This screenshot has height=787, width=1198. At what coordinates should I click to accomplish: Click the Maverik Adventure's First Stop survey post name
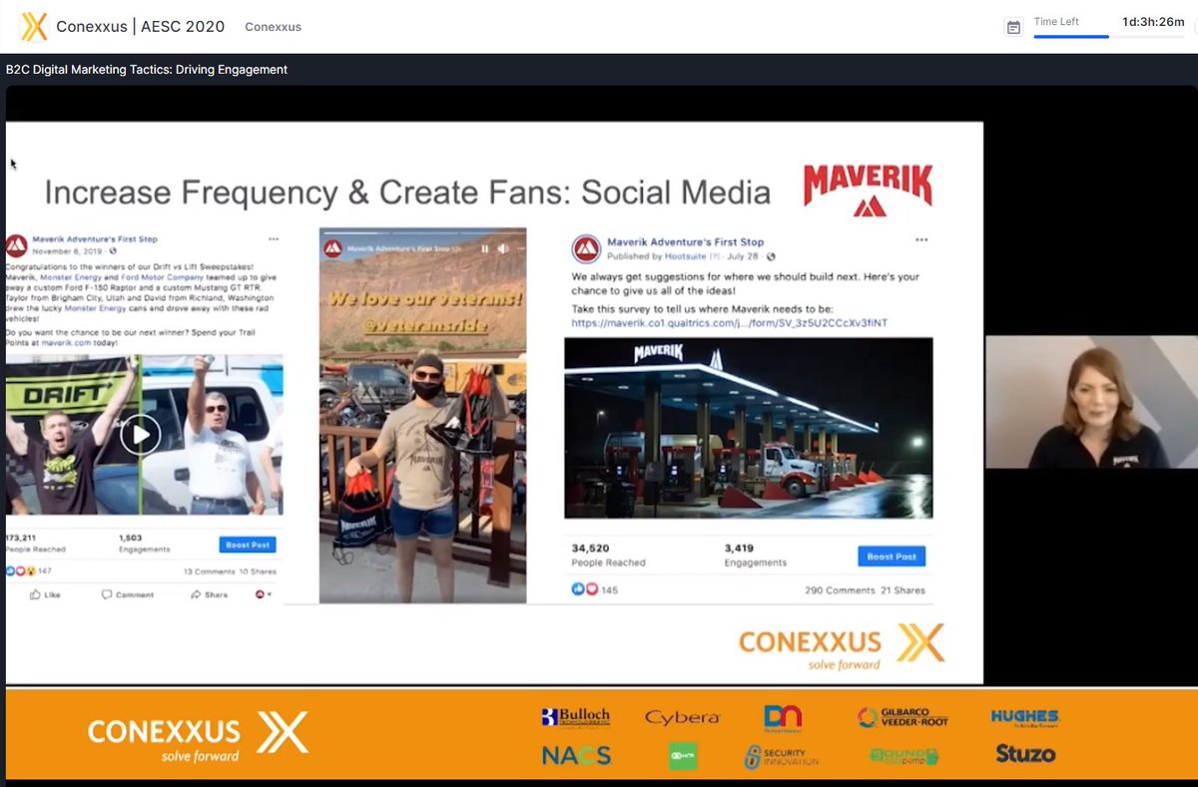pos(685,242)
